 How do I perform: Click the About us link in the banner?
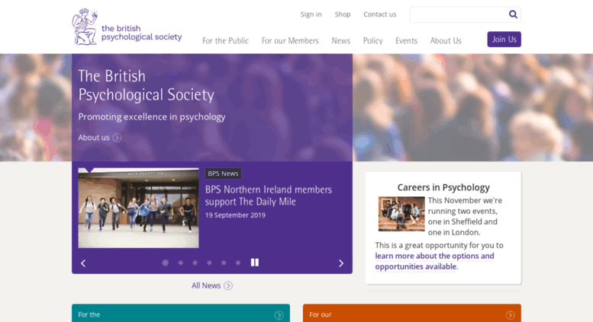coord(94,138)
